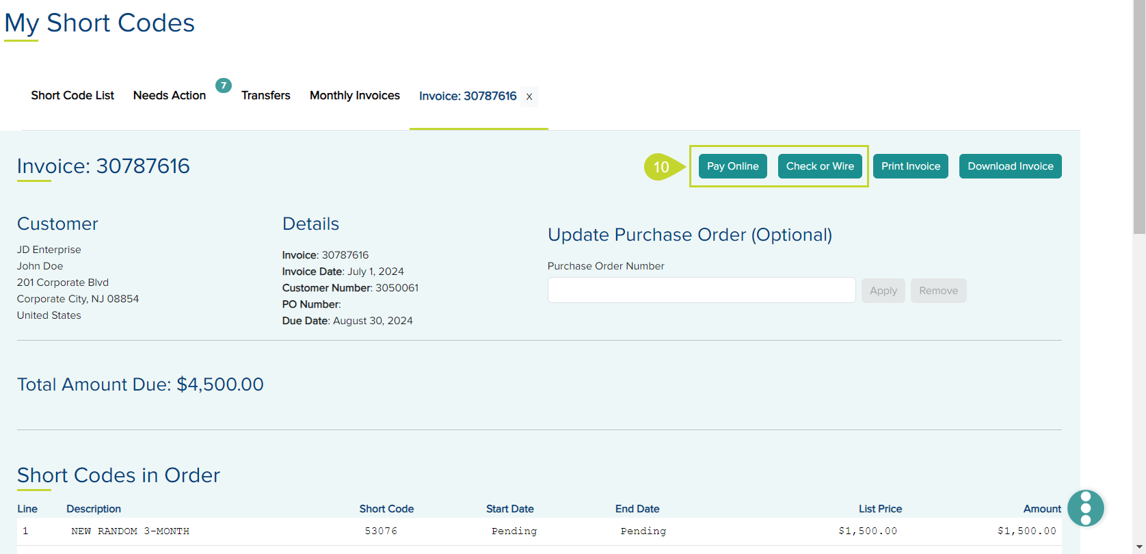
Task: Open the floating three-dot menu icon
Action: click(1085, 508)
